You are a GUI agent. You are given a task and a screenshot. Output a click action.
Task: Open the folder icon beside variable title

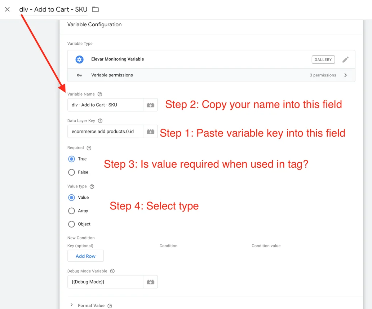coord(96,9)
